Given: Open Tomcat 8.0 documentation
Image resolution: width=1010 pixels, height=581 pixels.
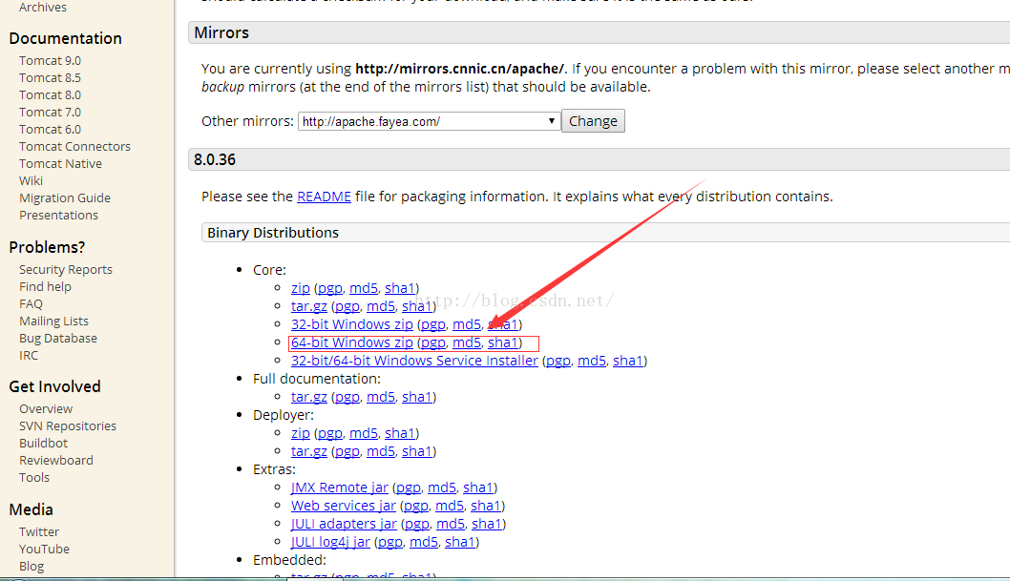Looking at the screenshot, I should pos(50,94).
